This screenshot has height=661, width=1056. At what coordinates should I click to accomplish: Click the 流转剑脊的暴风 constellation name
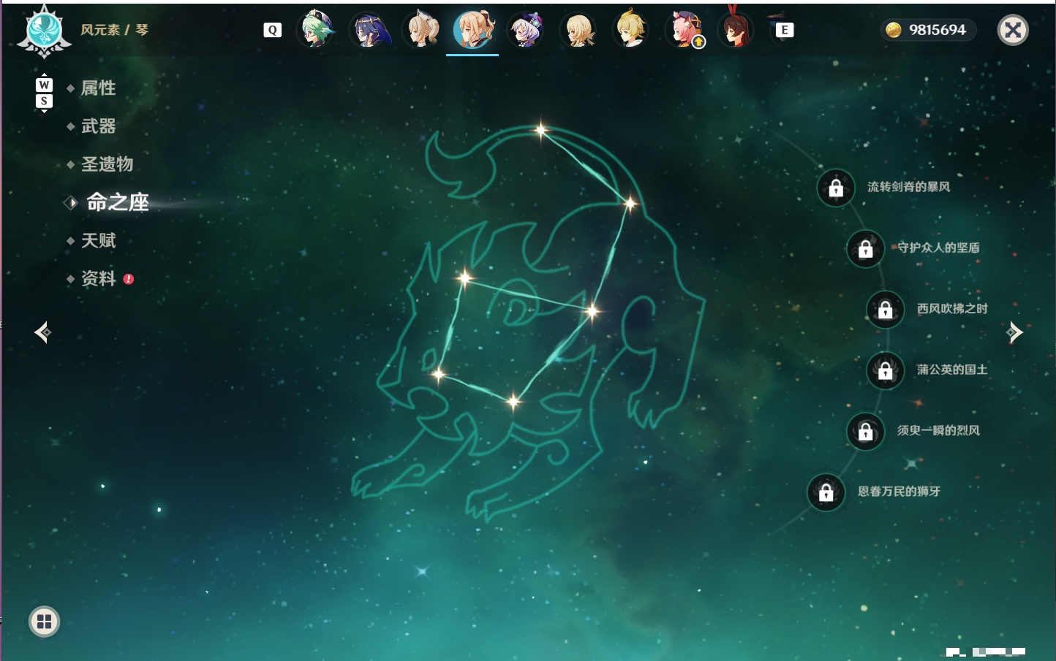click(x=909, y=187)
